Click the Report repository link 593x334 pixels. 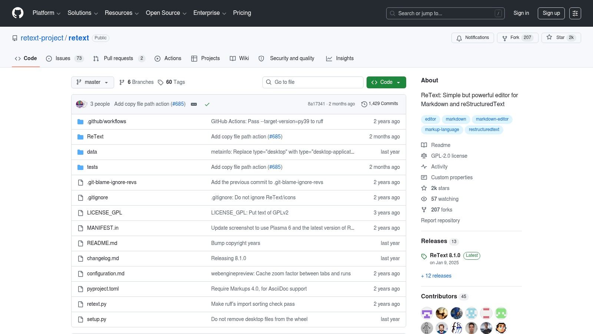click(440, 220)
